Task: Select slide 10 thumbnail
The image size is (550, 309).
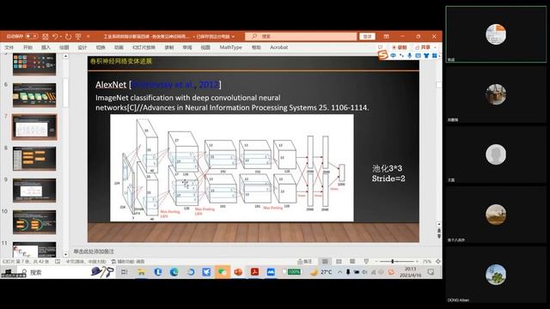Action: [x=34, y=222]
